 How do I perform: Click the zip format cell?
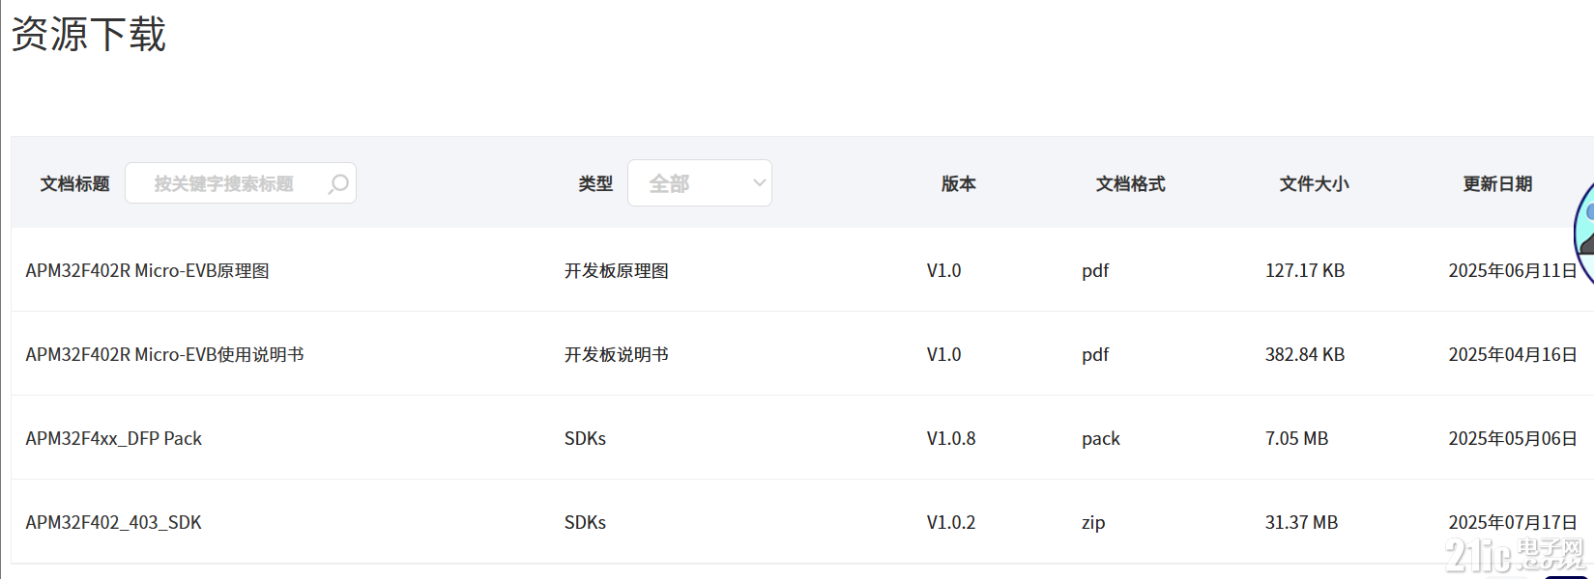coord(1093,523)
